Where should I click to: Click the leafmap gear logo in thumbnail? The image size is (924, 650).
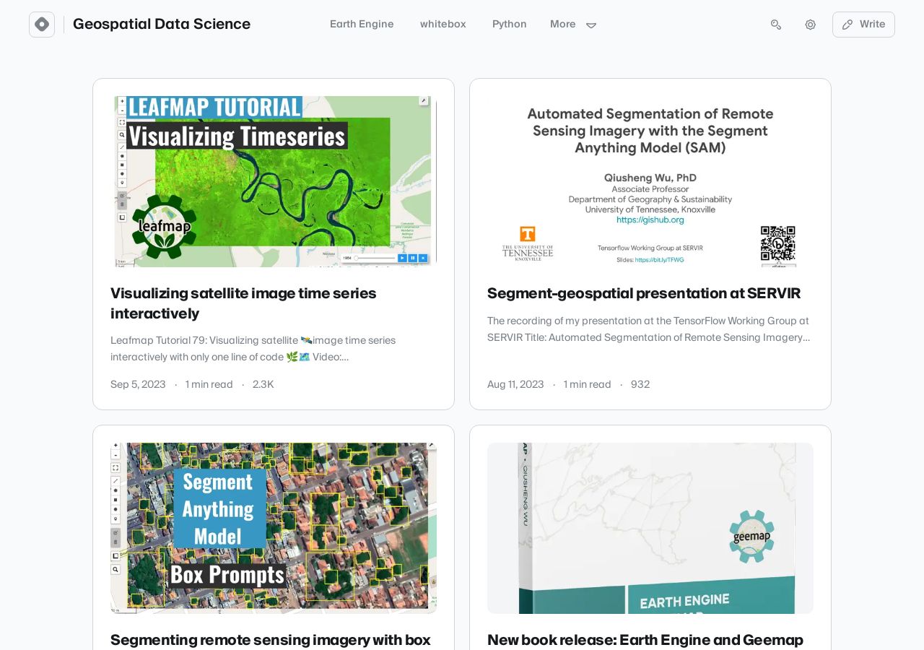[165, 226]
